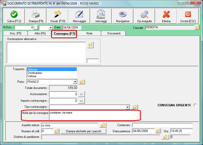The height and width of the screenshot is (145, 203).
Task: Open folder lookup beside Tipo contrassegno
Action: [x=135, y=107]
